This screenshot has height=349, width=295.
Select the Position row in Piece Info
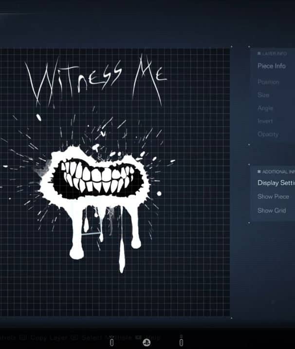coord(268,82)
